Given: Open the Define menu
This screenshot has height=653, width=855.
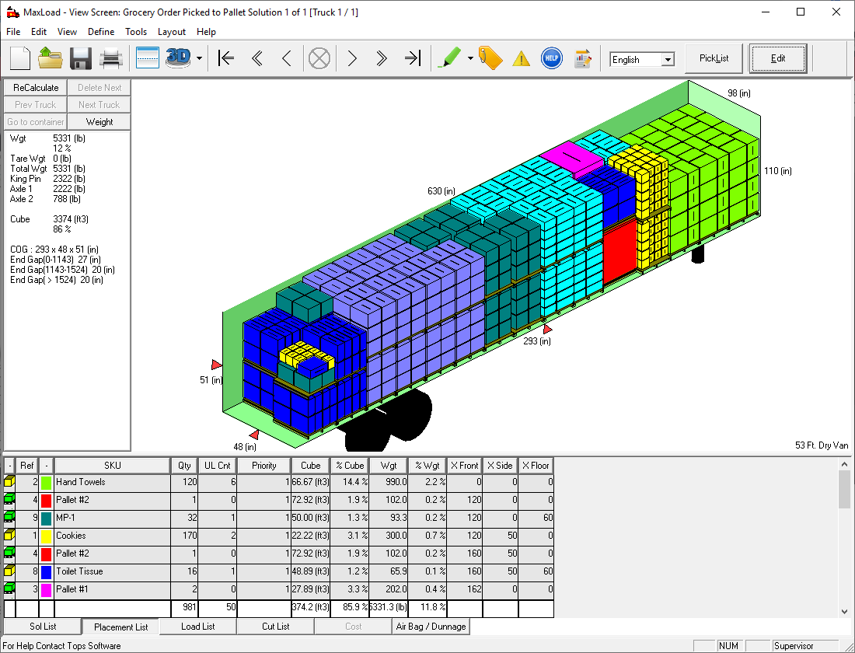Looking at the screenshot, I should click(x=101, y=32).
